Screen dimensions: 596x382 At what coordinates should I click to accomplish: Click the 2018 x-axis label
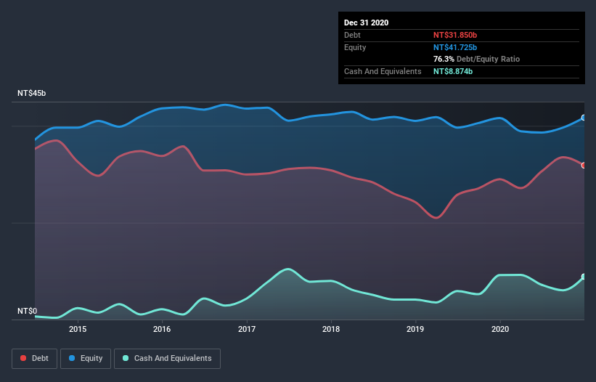pos(331,329)
